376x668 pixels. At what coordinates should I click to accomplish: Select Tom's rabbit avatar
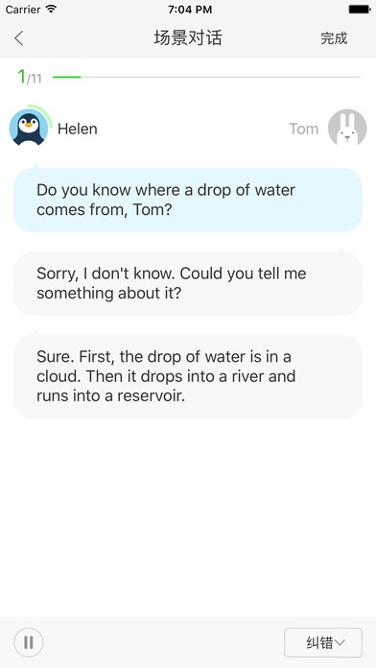347,128
